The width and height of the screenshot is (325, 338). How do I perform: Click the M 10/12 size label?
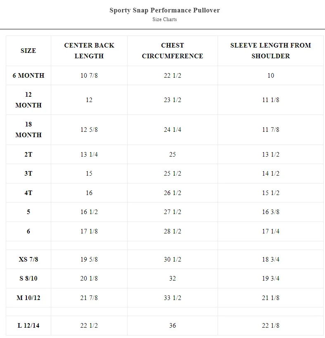tap(28, 298)
